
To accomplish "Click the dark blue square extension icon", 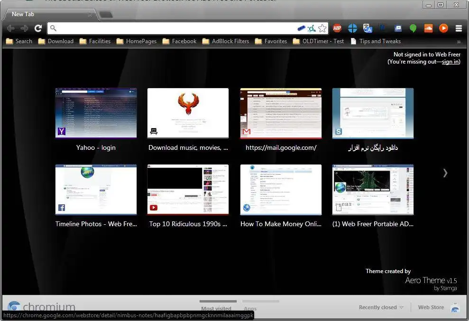I will (382, 28).
